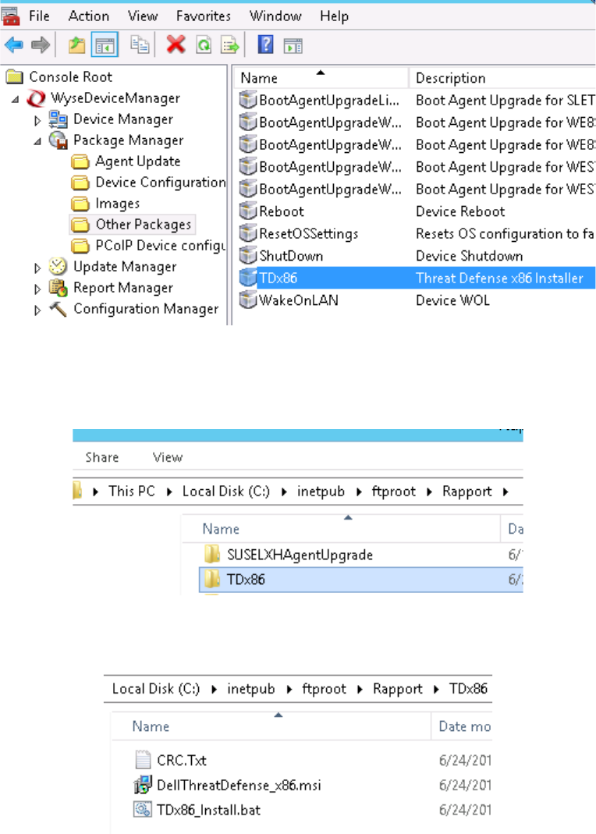The height and width of the screenshot is (834, 596).
Task: Select BootAgentUpgradeLi... package row
Action: pyautogui.click(x=415, y=100)
